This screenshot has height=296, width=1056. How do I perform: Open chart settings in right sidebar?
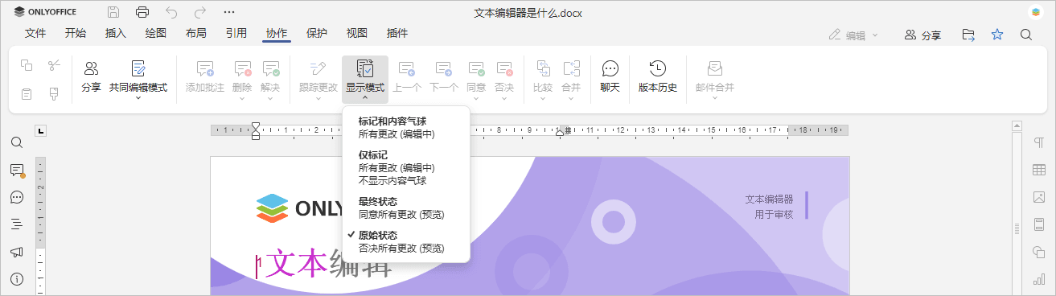[1038, 279]
